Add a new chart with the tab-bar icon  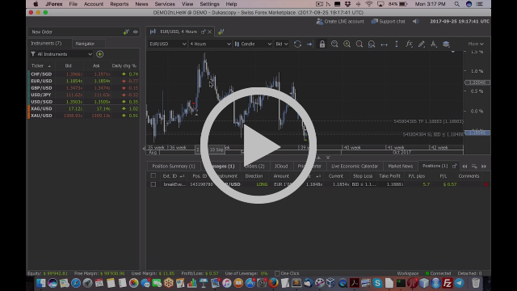point(221,32)
